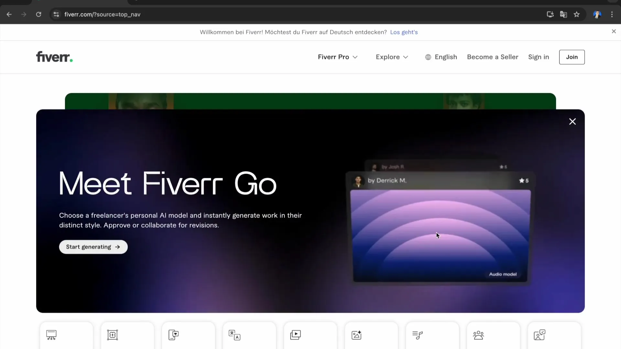Select Become a Seller in the navigation

click(492, 57)
